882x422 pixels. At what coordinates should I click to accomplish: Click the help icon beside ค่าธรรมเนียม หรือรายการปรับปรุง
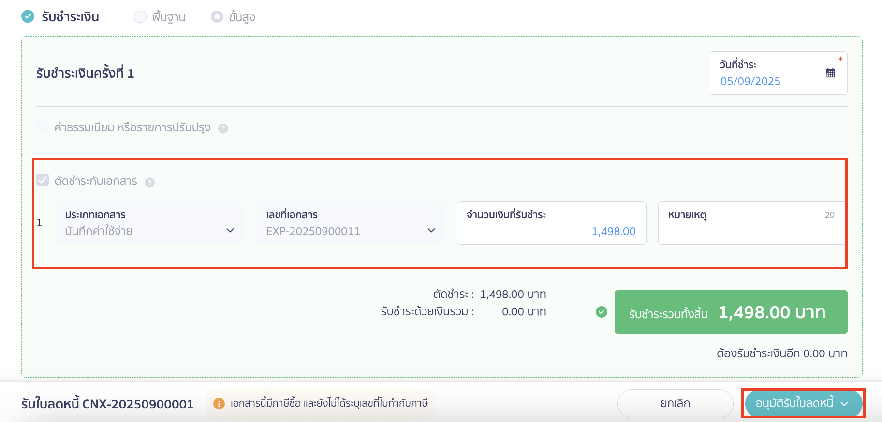(223, 128)
